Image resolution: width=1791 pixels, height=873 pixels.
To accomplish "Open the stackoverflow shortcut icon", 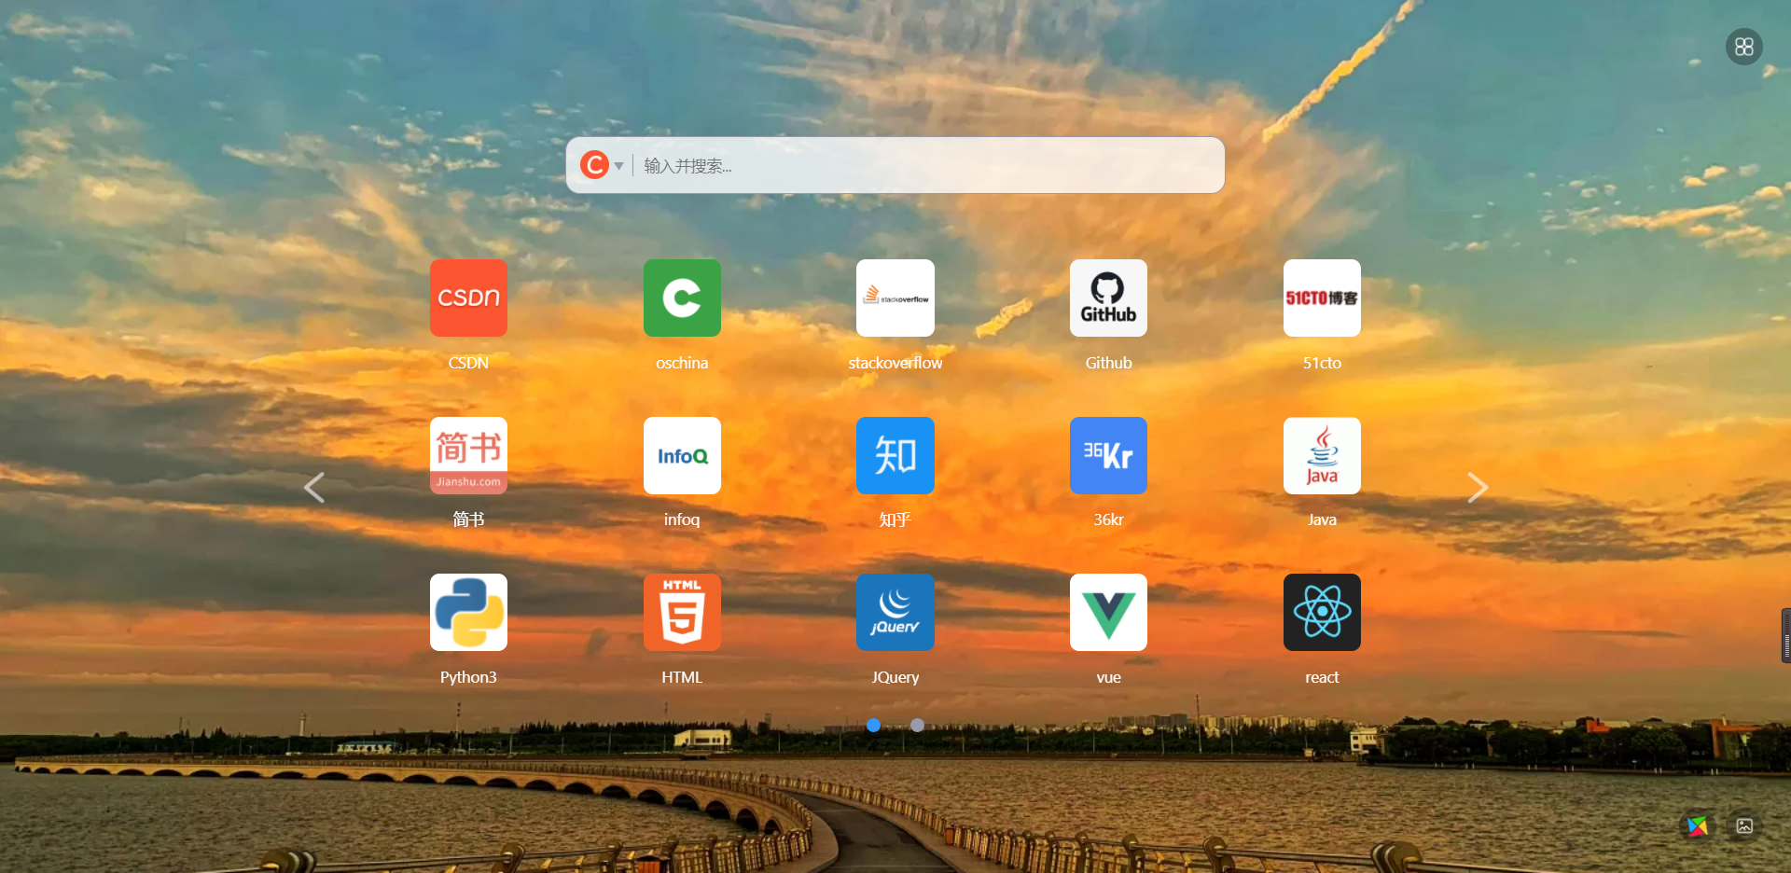I will click(895, 298).
